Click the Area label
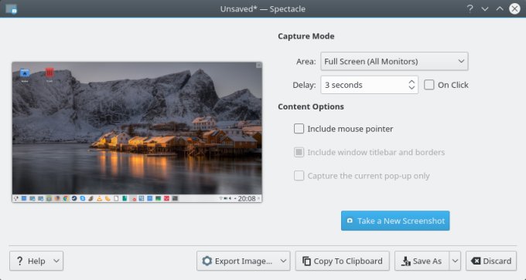The width and height of the screenshot is (526, 280). click(306, 62)
